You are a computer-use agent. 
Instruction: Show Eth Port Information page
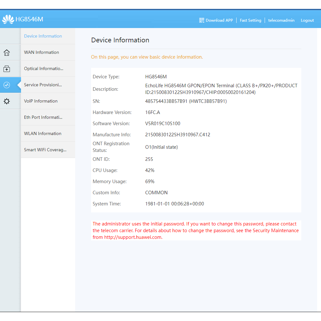click(43, 117)
